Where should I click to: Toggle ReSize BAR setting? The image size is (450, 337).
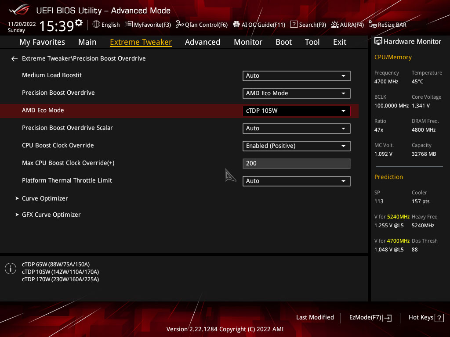(x=388, y=25)
